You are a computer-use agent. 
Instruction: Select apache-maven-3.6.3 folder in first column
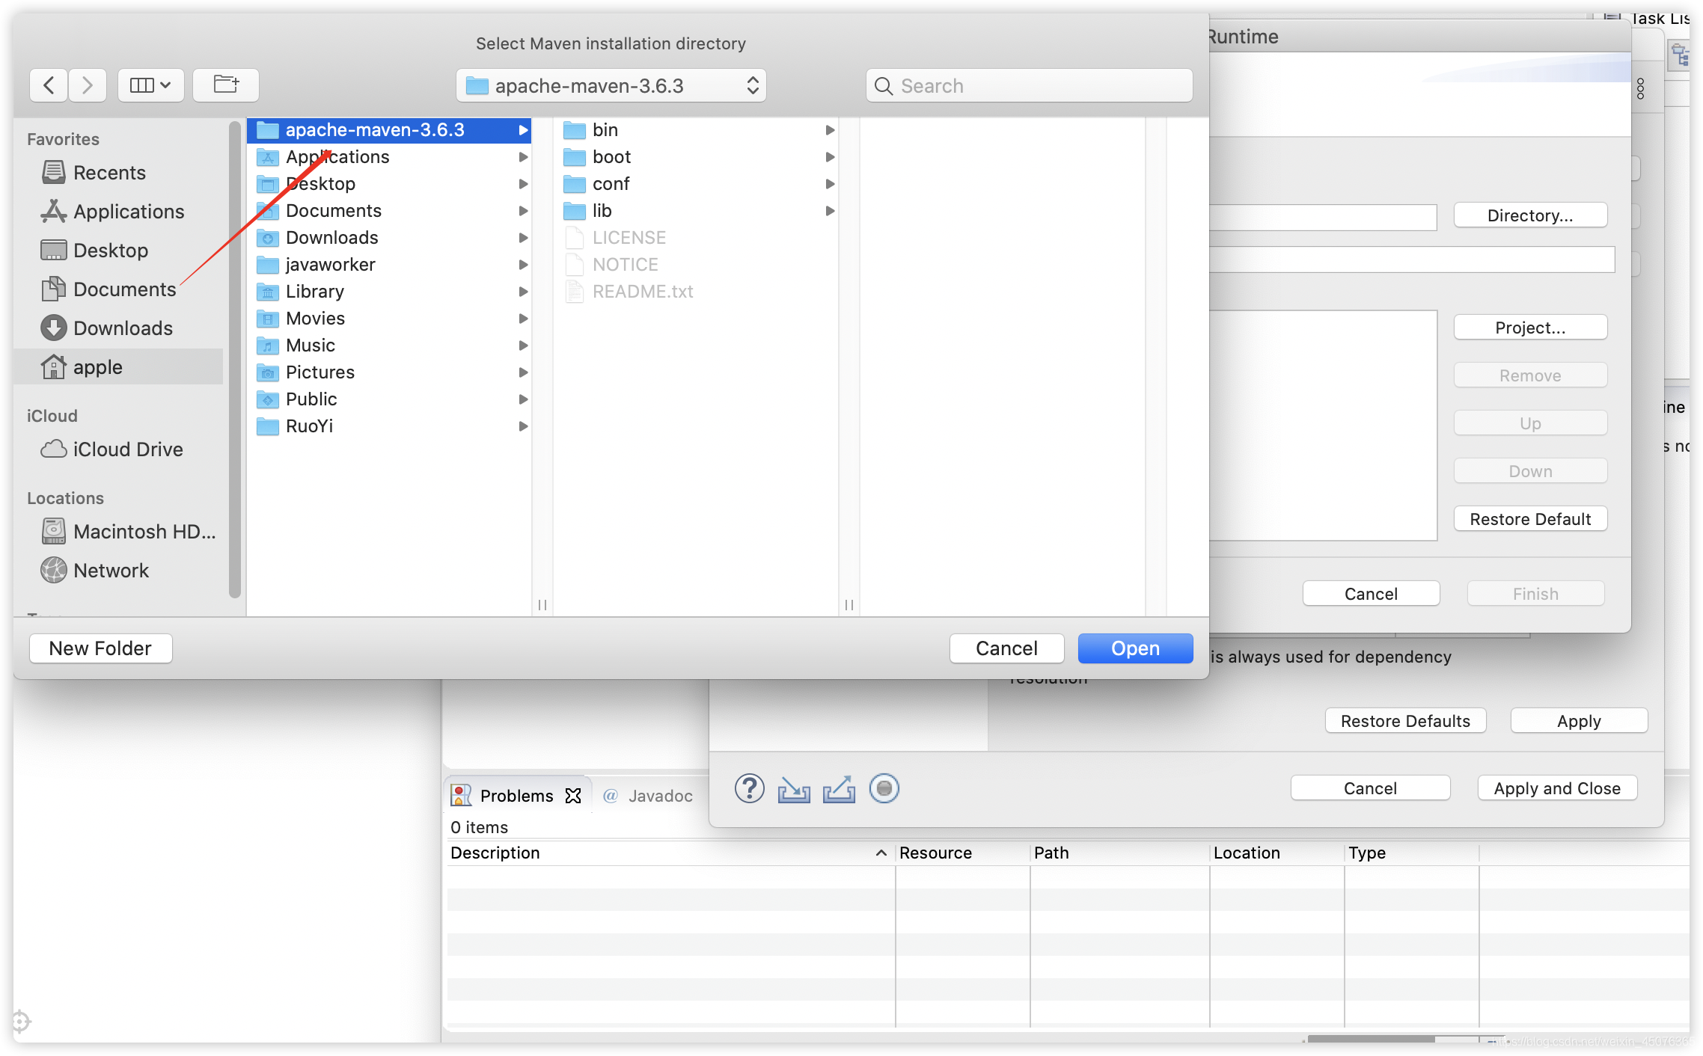tap(389, 130)
